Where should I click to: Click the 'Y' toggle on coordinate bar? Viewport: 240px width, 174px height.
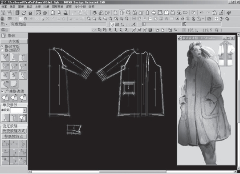(x=99, y=30)
